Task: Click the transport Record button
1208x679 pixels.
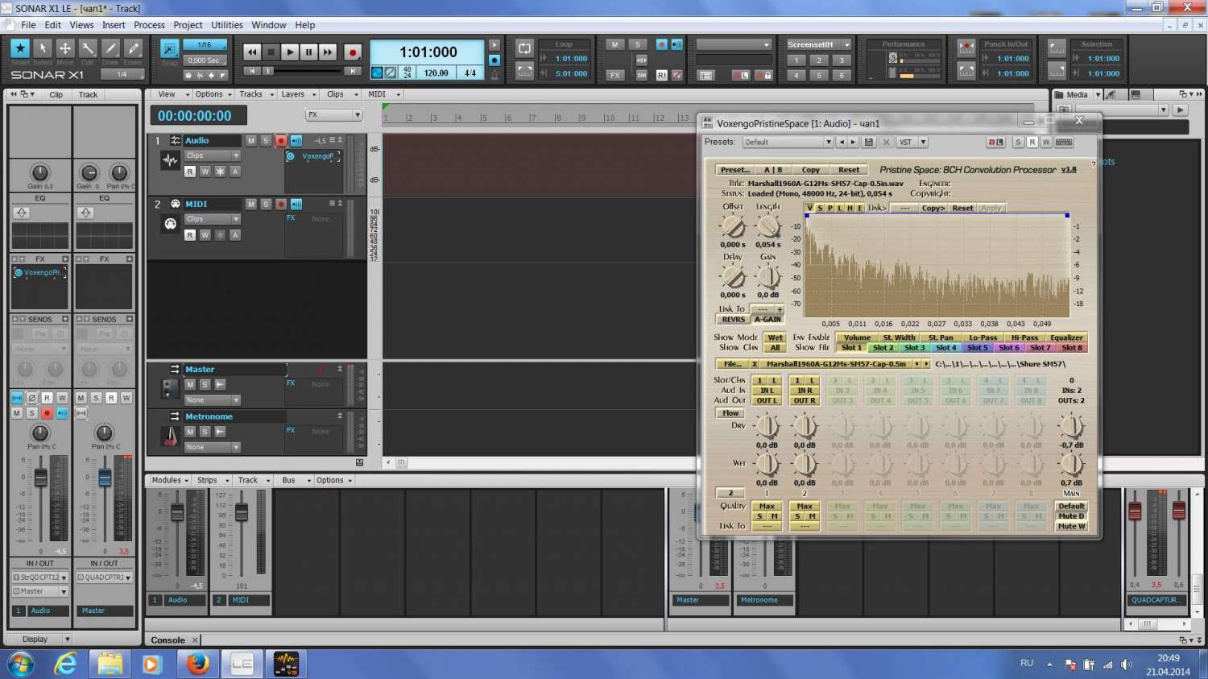Action: pyautogui.click(x=352, y=52)
